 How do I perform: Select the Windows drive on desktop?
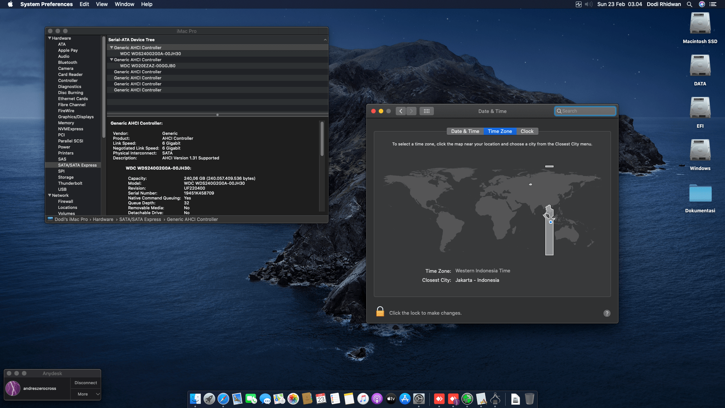pyautogui.click(x=700, y=155)
